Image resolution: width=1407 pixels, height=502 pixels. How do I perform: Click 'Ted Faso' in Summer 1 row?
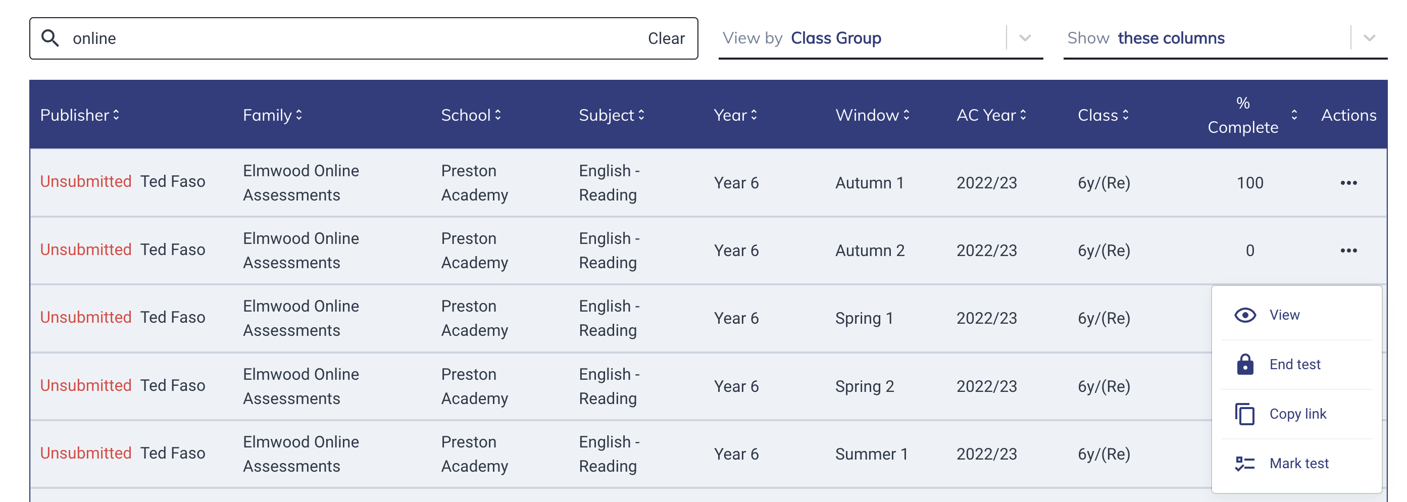(173, 453)
